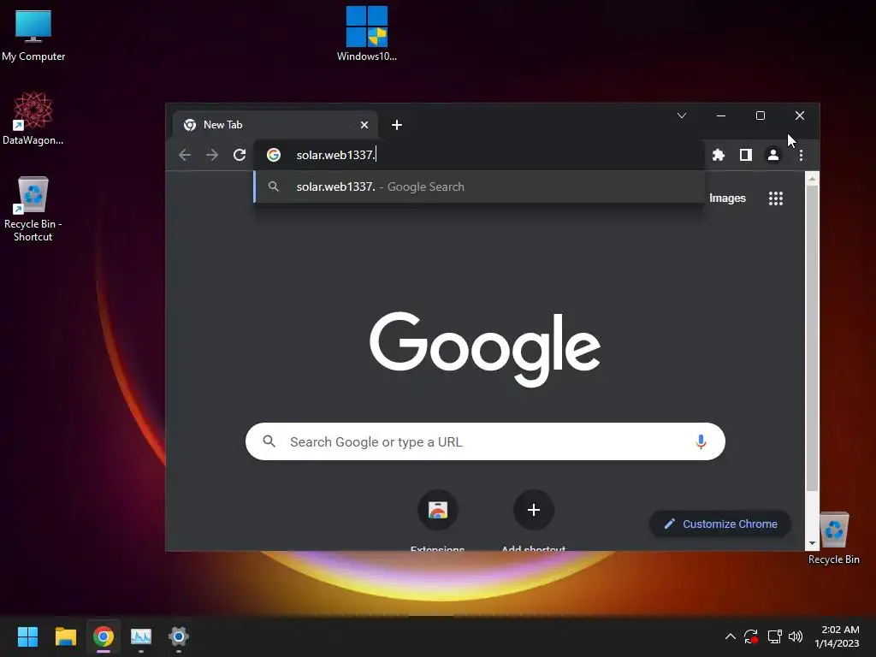Open the Settings gear taskbar icon
Screen dimensions: 876x657
[178, 636]
